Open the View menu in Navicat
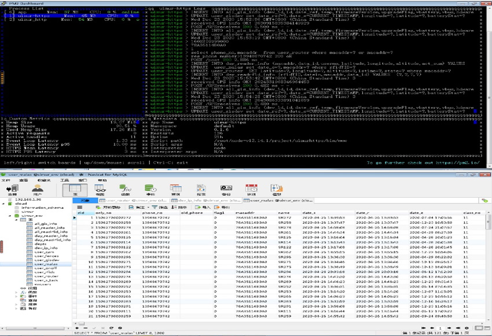 pos(24,180)
